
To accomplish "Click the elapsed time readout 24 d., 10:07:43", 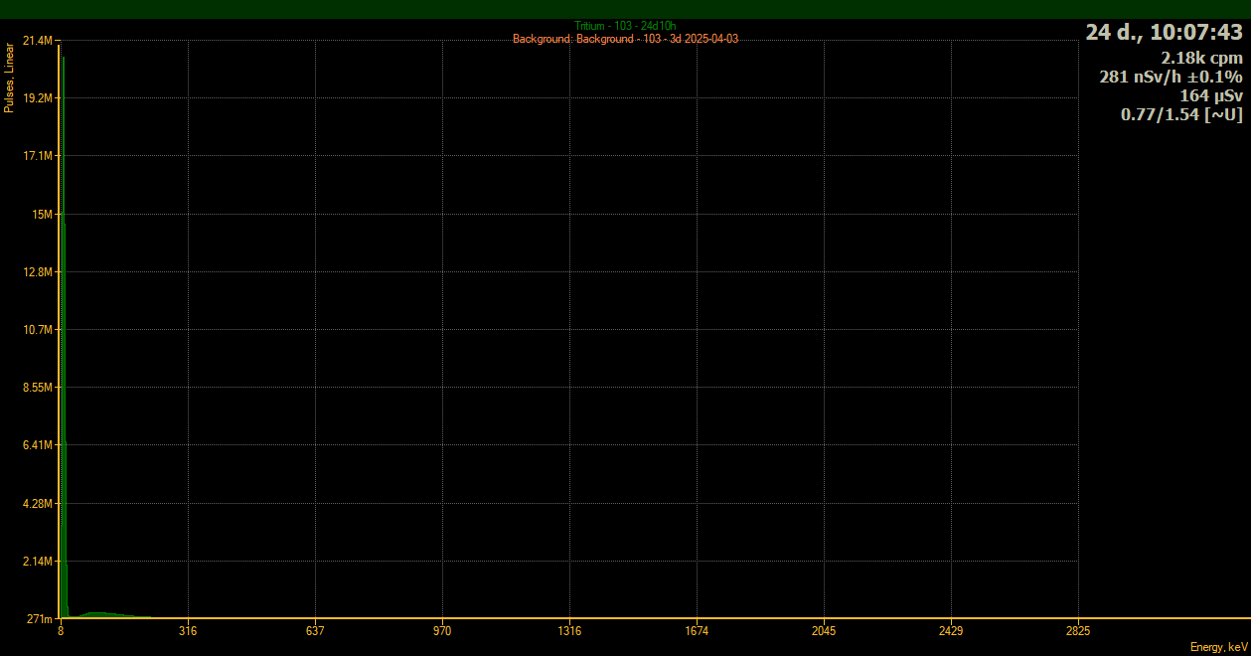I will [1164, 32].
